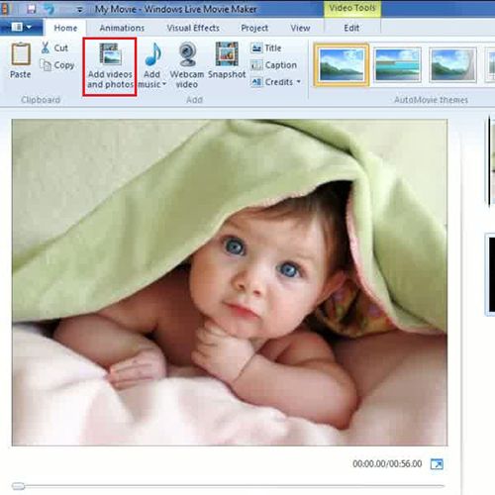The width and height of the screenshot is (495, 495).
Task: Save project from quick access toolbar
Action: click(31, 9)
